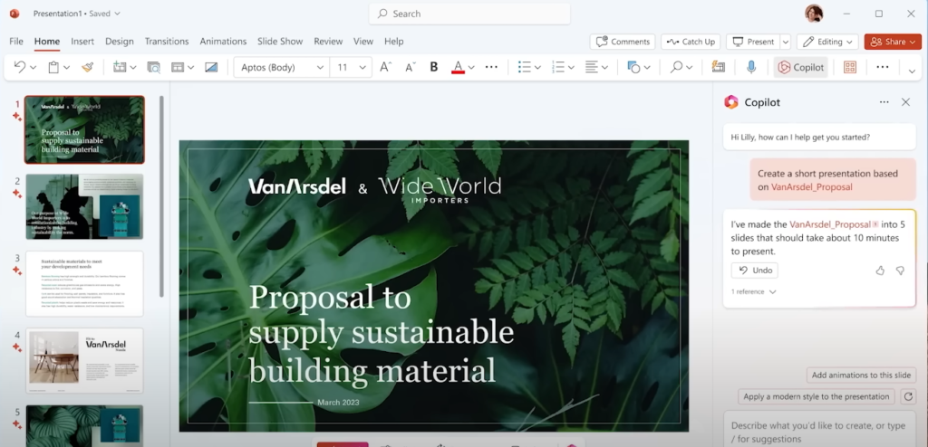Switch to the Design tab
This screenshot has height=447, width=928.
120,42
